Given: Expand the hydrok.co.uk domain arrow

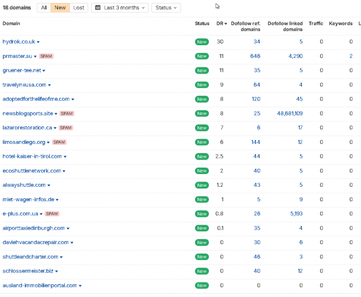Looking at the screenshot, I should click(38, 42).
